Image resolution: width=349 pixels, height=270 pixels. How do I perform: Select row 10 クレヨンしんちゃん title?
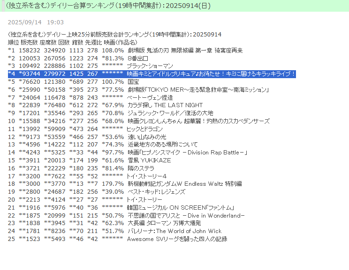[199, 121]
